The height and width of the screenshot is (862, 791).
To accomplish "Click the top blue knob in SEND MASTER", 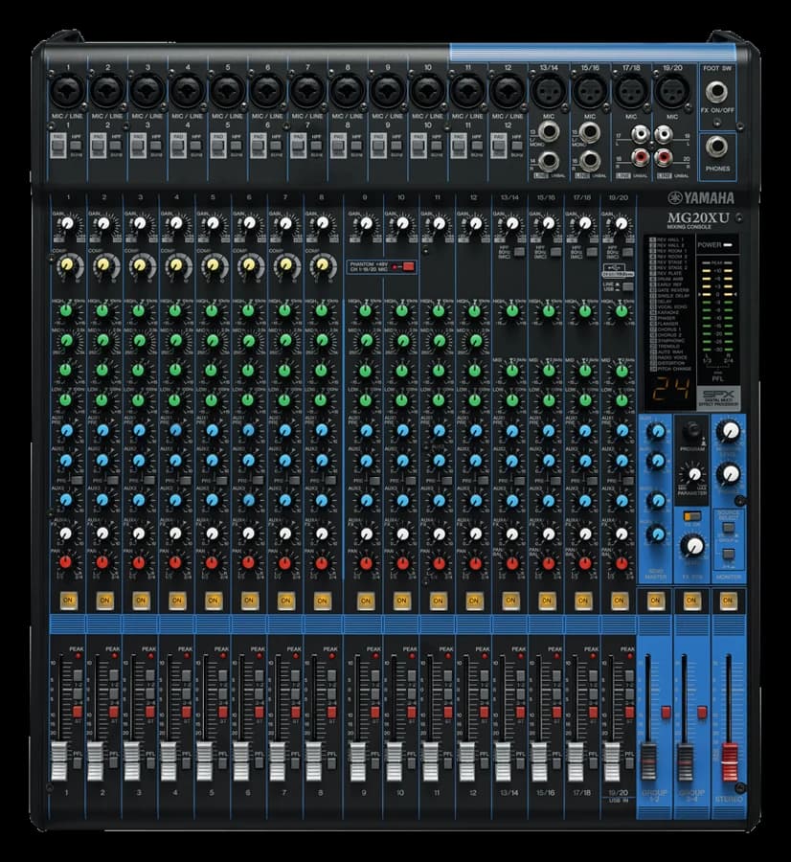I will tap(655, 431).
